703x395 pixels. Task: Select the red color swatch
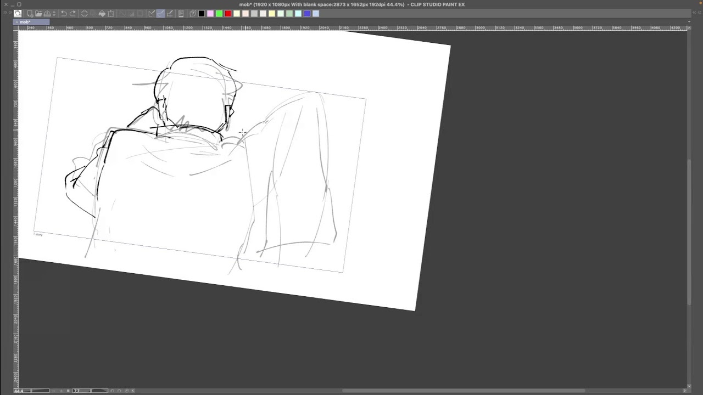tap(228, 13)
